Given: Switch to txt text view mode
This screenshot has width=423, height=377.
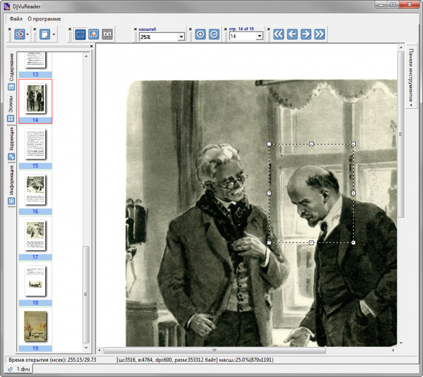Looking at the screenshot, I should [107, 34].
